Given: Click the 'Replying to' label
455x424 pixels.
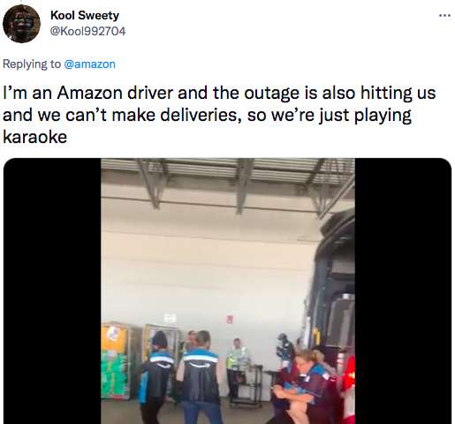Looking at the screenshot, I should (x=32, y=64).
